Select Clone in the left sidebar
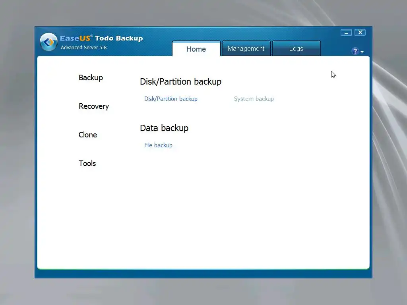This screenshot has width=407, height=305. click(x=88, y=135)
